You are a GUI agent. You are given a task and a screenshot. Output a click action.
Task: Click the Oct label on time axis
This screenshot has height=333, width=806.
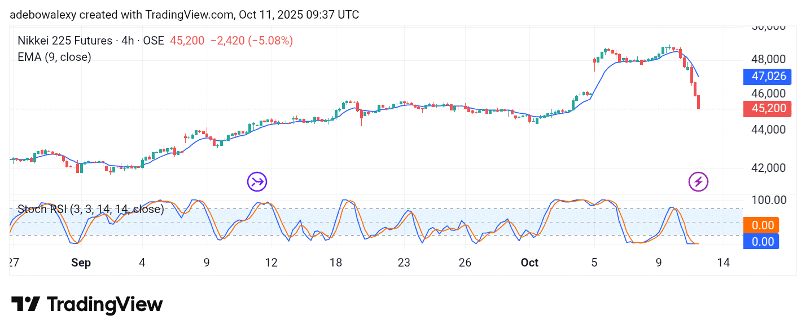click(529, 263)
